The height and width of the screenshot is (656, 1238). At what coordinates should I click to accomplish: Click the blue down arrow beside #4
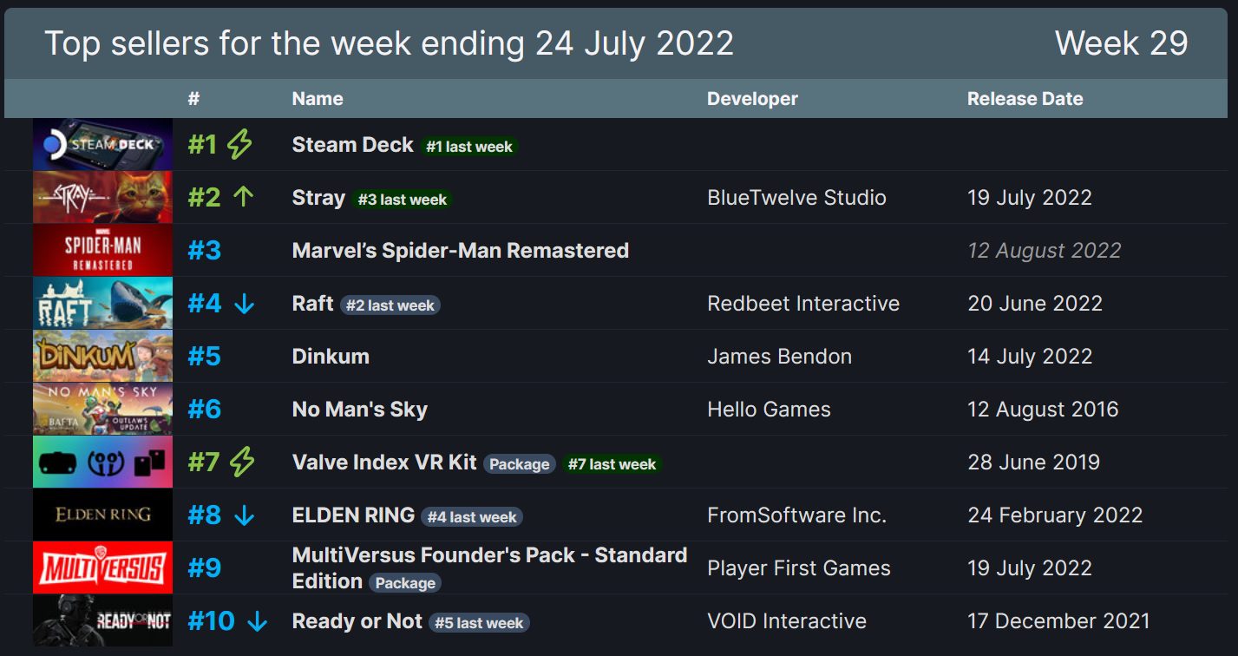coord(244,304)
